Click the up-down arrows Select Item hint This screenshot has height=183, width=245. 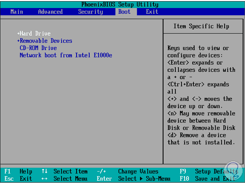tap(64, 172)
